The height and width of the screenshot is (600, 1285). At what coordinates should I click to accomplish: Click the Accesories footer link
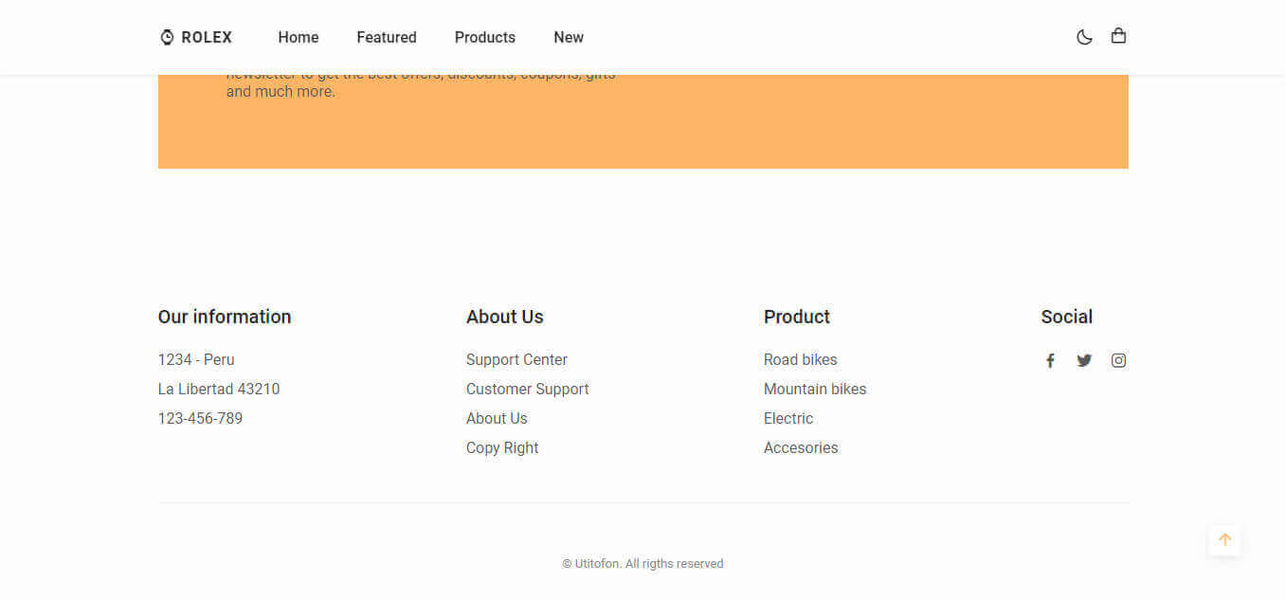pos(801,447)
